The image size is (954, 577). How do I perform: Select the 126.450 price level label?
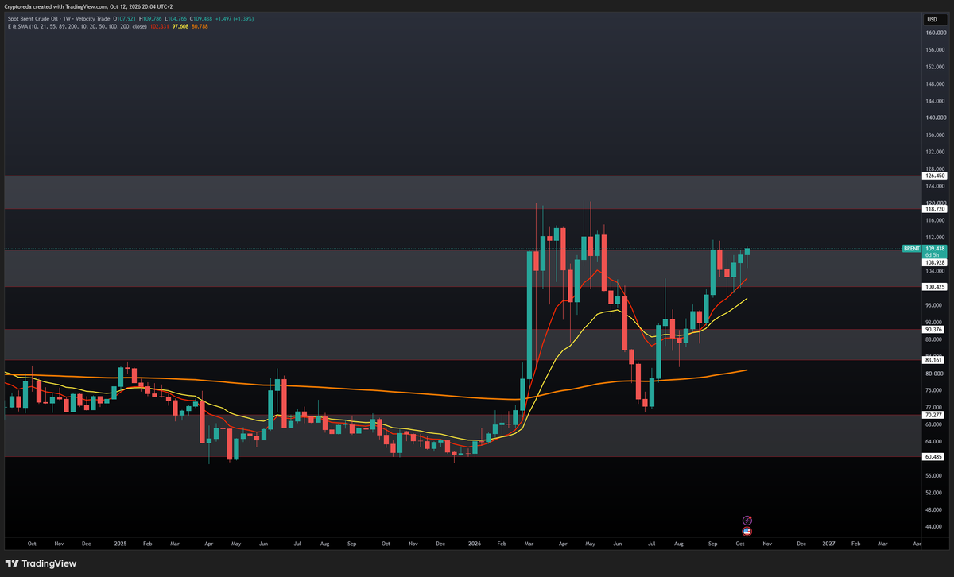click(934, 176)
